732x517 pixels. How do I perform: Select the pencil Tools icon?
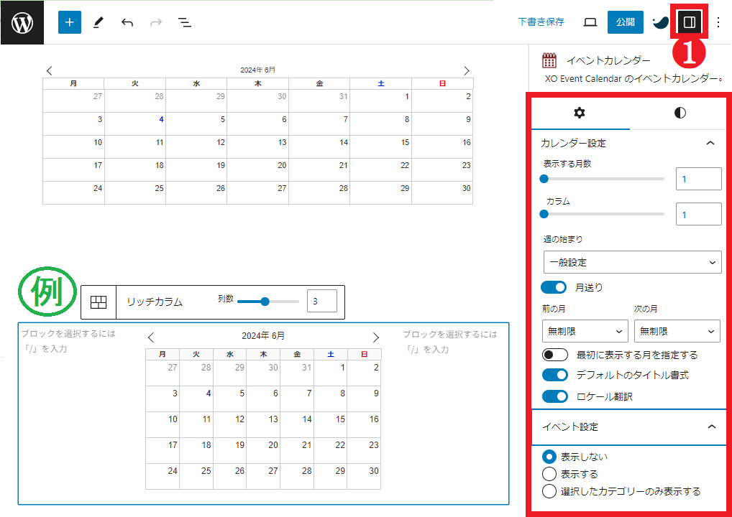99,22
